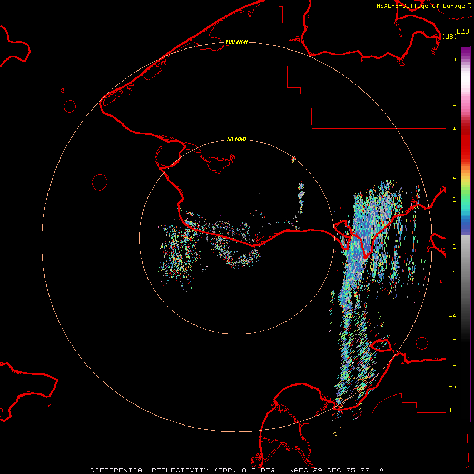This screenshot has width=474, height=474.
Task: Click the DZD product label
Action: (x=463, y=32)
